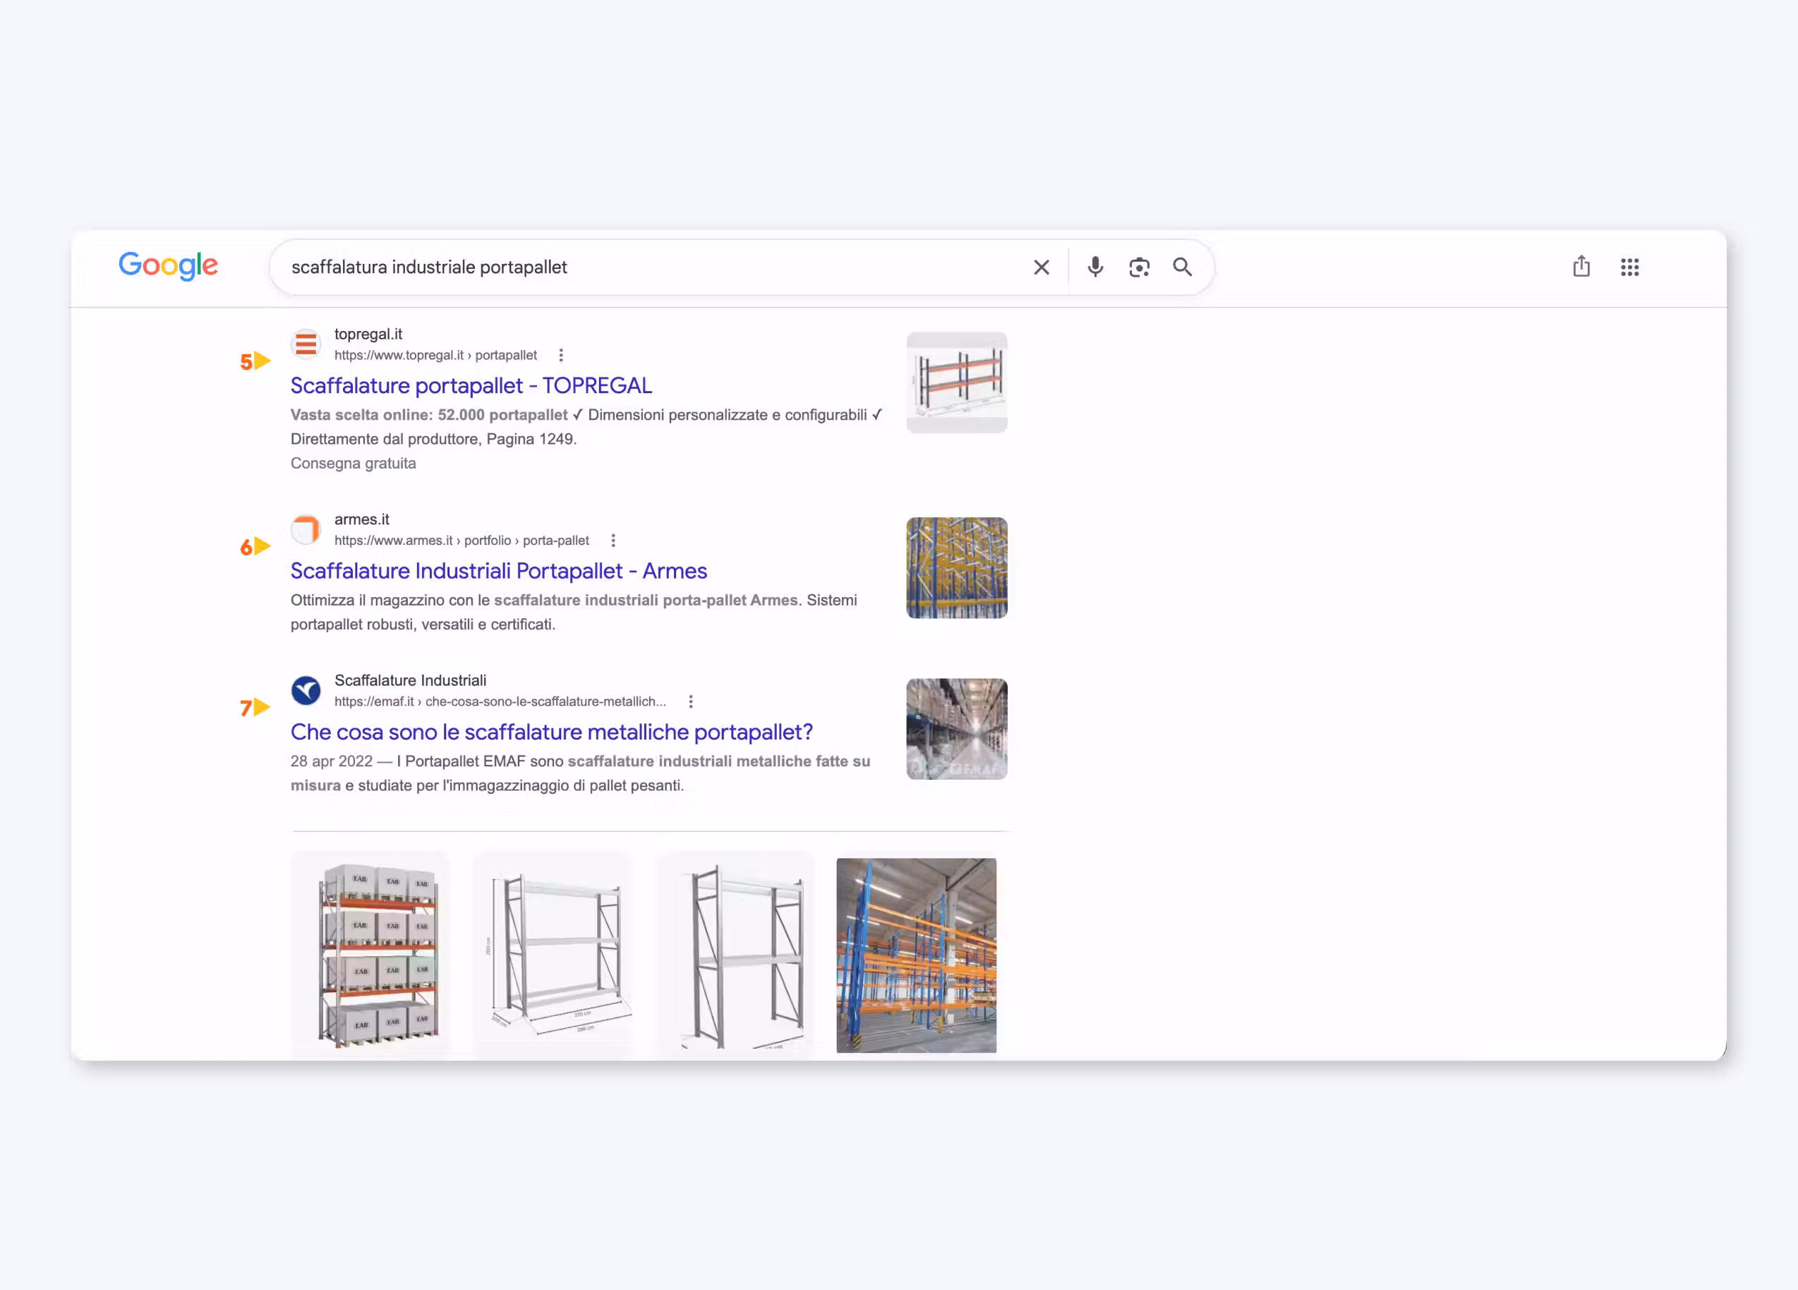Click the emaf.it bird favicon
This screenshot has width=1798, height=1290.
point(306,691)
